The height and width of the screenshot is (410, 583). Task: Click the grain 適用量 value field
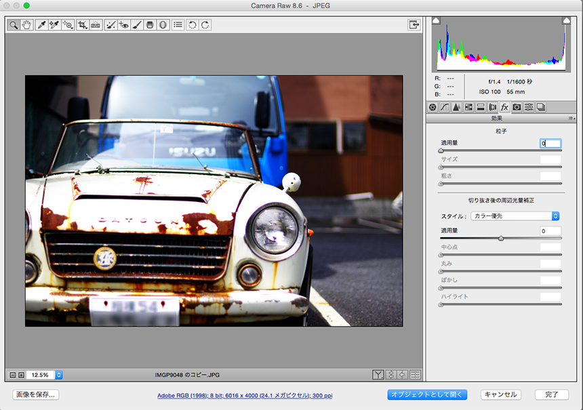[x=550, y=144]
